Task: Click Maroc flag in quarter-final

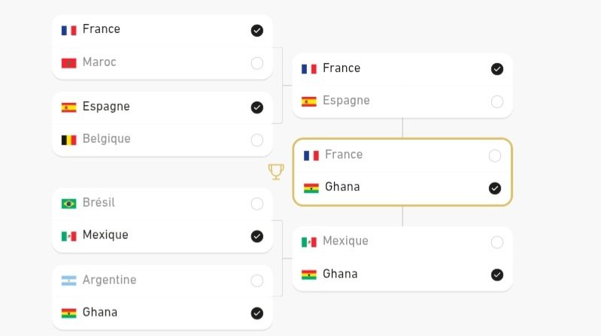Action: pyautogui.click(x=69, y=63)
